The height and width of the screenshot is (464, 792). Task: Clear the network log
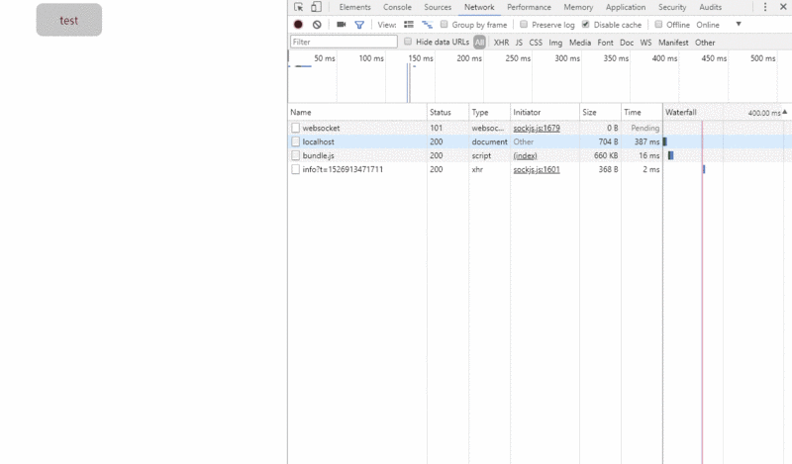tap(317, 25)
